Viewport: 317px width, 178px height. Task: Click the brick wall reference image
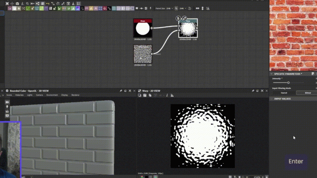point(293,35)
